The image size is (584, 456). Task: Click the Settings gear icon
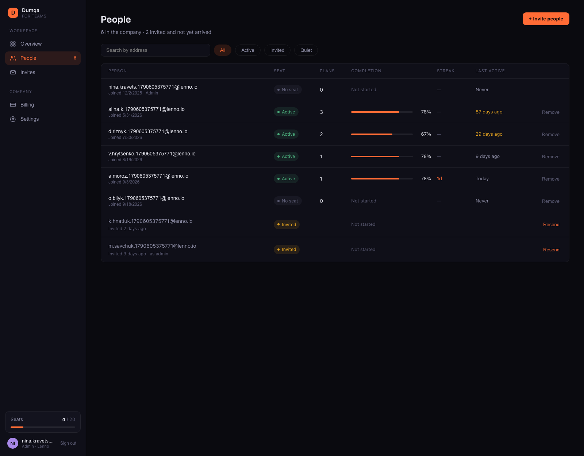point(13,119)
